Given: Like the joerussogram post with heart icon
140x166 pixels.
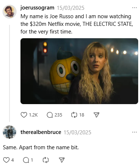Looking at the screenshot, I should click(24, 115).
